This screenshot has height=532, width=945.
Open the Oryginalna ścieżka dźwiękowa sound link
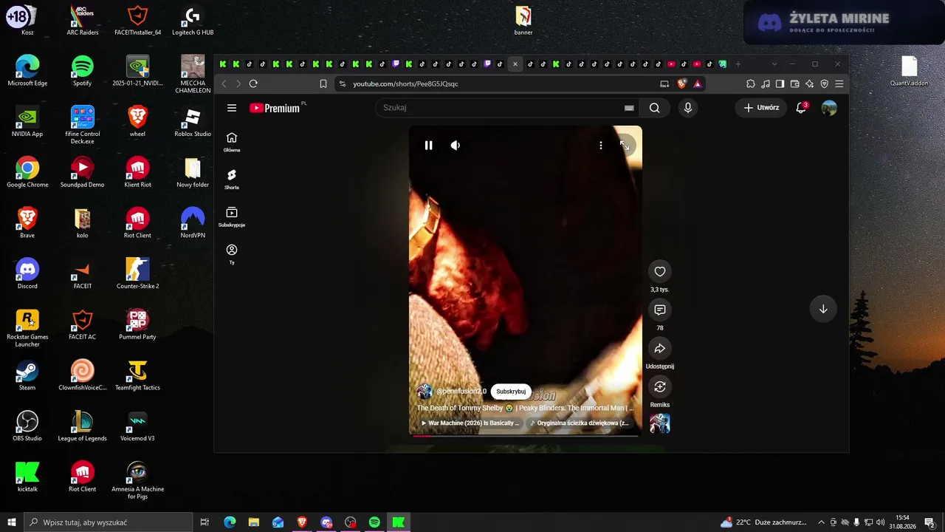point(580,423)
